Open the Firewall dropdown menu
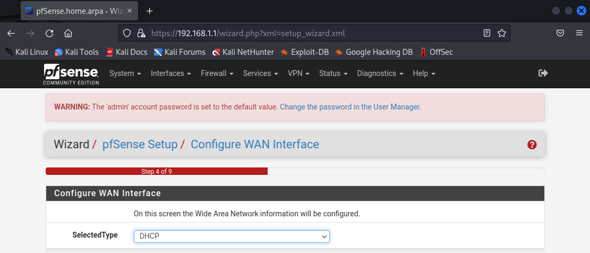 click(217, 73)
